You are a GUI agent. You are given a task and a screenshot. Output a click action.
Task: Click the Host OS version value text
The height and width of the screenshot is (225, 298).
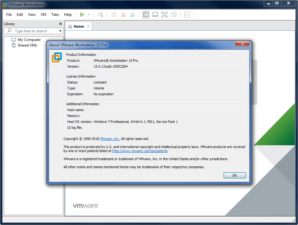coord(136,122)
